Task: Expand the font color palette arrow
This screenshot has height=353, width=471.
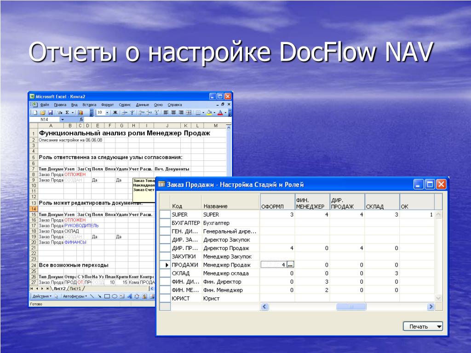Action: click(x=225, y=113)
